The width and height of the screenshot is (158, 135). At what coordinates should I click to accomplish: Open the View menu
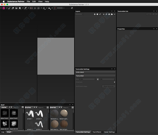coord(40,2)
